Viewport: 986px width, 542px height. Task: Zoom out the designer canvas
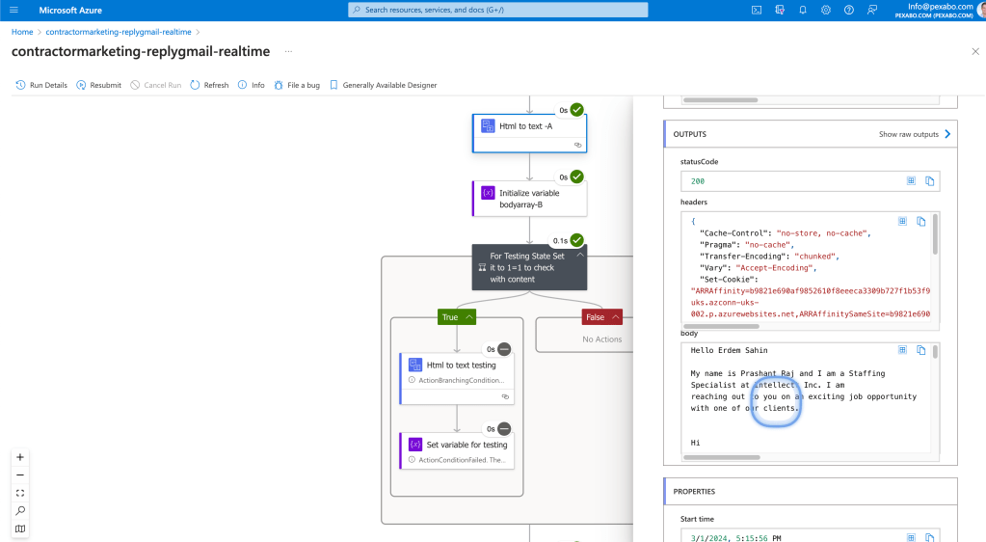(20, 475)
